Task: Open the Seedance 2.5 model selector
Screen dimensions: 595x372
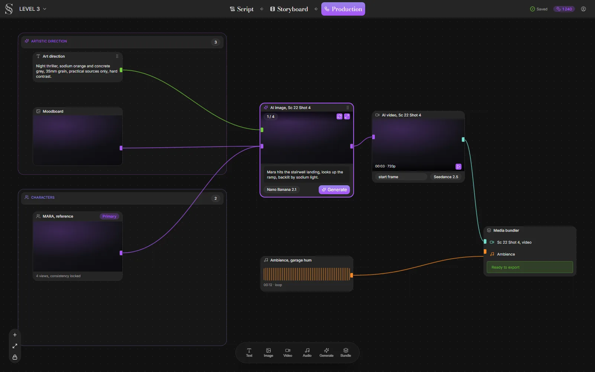Action: pos(446,177)
